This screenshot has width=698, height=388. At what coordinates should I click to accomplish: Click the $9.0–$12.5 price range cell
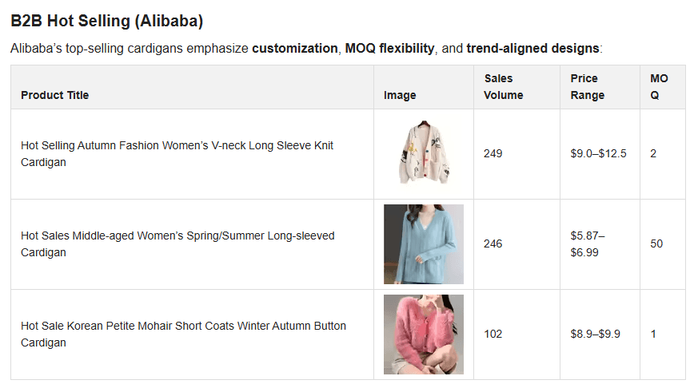click(598, 153)
